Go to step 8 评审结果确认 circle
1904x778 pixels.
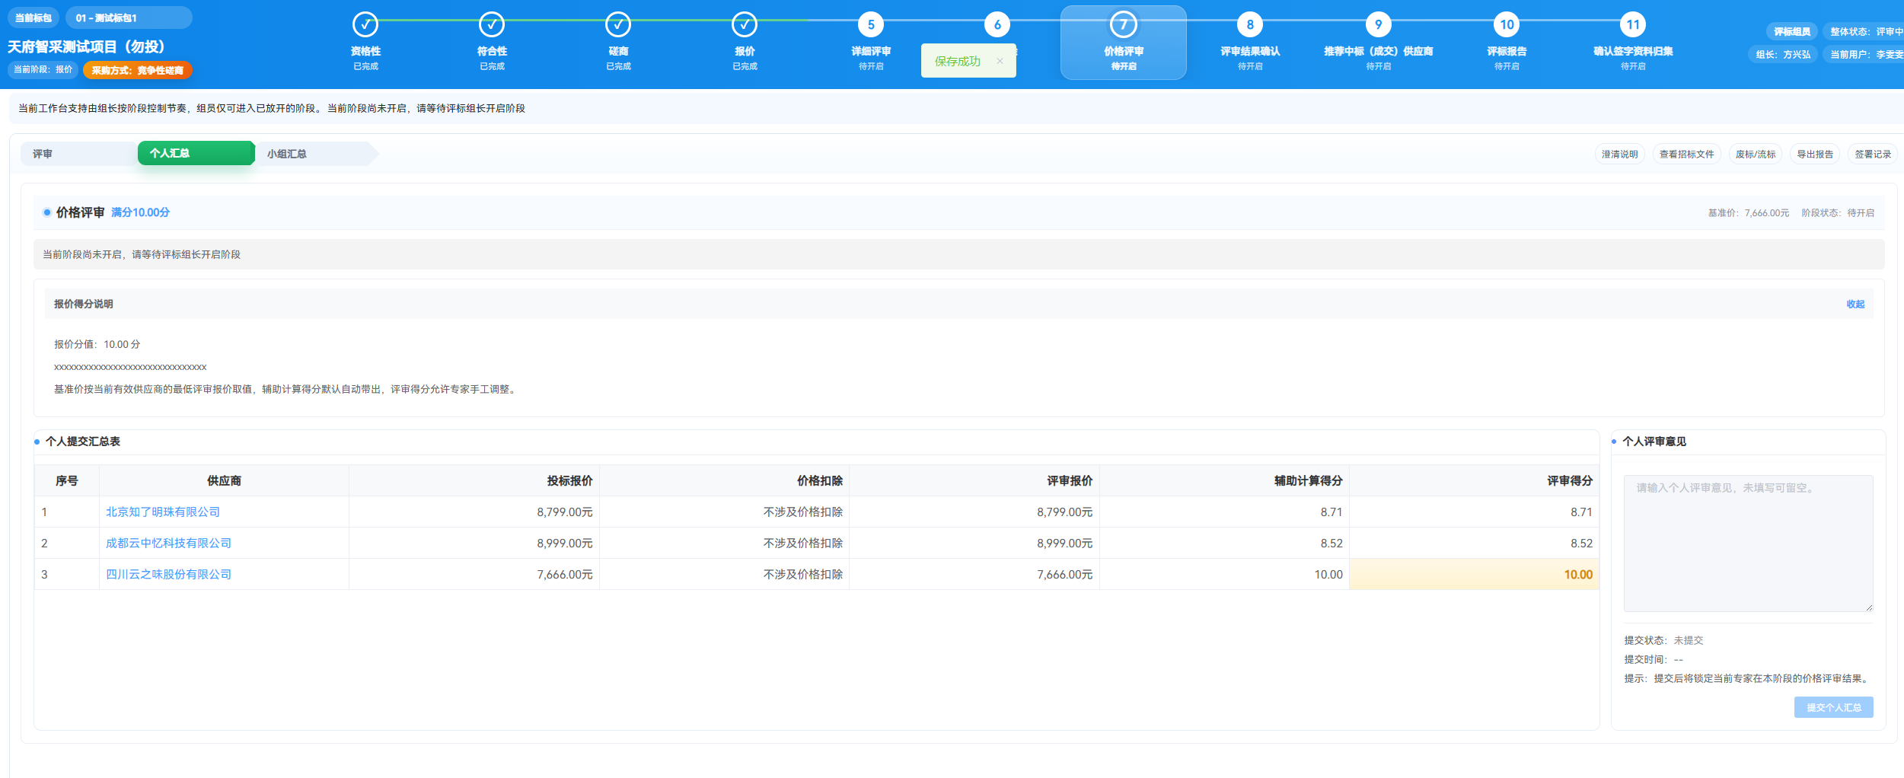click(x=1250, y=24)
